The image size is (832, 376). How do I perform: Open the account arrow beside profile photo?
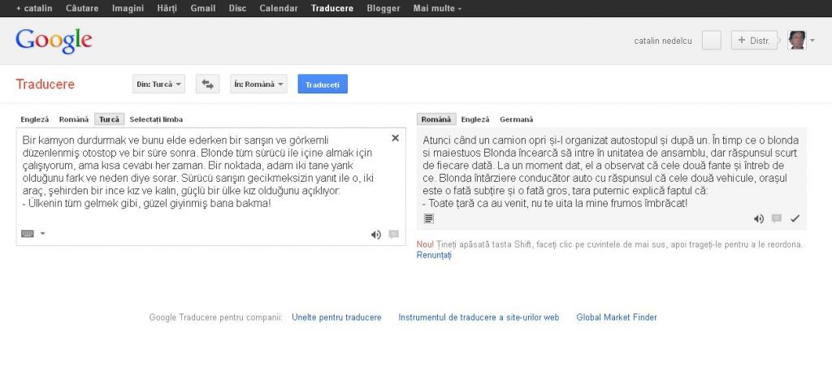tap(812, 41)
